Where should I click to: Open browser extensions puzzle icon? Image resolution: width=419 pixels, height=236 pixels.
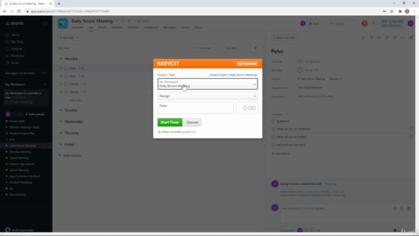coord(400,11)
